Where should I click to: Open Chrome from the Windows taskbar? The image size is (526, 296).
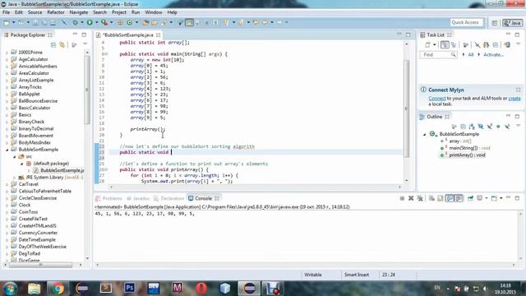coord(58,289)
